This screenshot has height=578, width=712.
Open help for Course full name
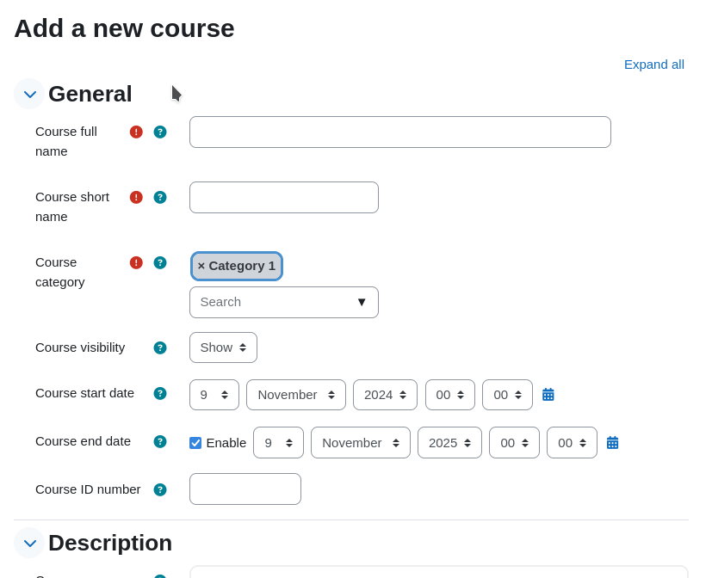tap(160, 132)
